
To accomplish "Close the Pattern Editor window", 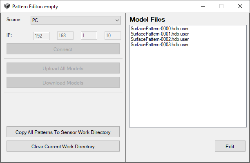I will 240,7.
